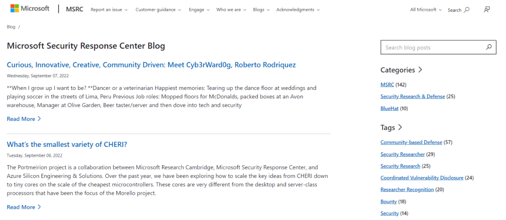
Task: Click the Microsoft logo
Action: pos(29,9)
